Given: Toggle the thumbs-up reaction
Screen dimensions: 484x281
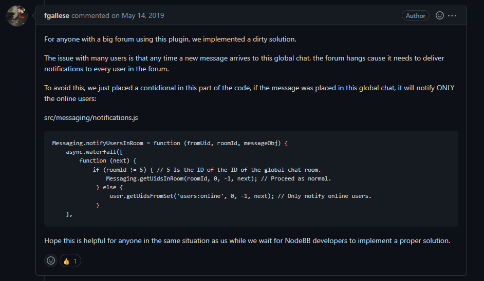Looking at the screenshot, I should (x=70, y=261).
